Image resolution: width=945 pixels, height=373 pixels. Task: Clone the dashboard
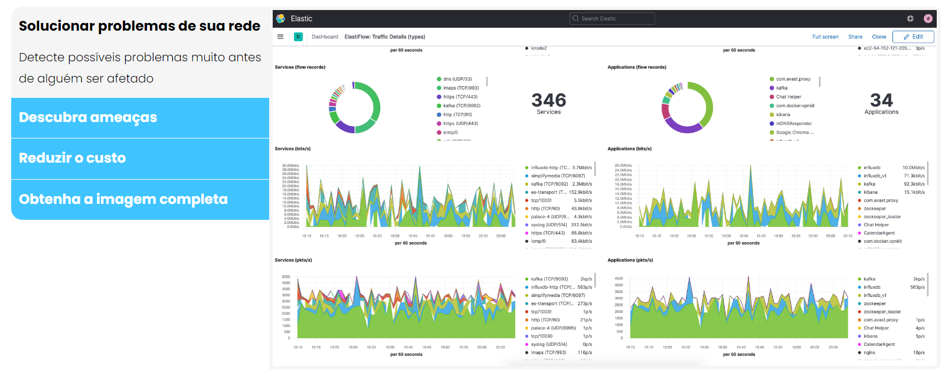pyautogui.click(x=879, y=37)
